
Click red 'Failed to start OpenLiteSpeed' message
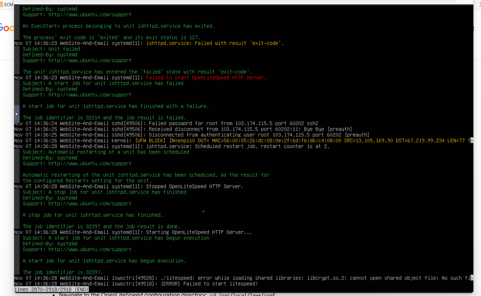206,78
